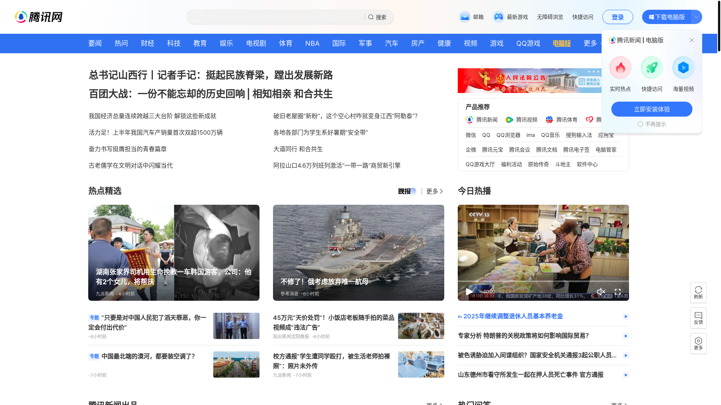The height and width of the screenshot is (405, 721).
Task: Click the 海量视频 play icon
Action: (683, 67)
